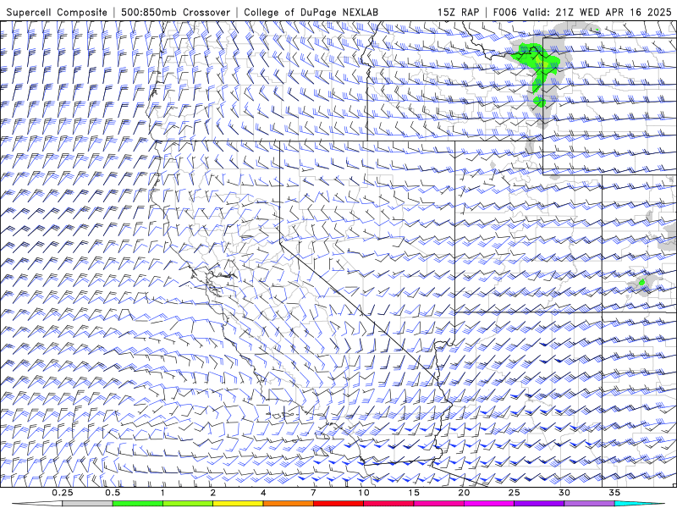Select the yellow 2–4 color segment
677x508 pixels.
[x=238, y=504]
